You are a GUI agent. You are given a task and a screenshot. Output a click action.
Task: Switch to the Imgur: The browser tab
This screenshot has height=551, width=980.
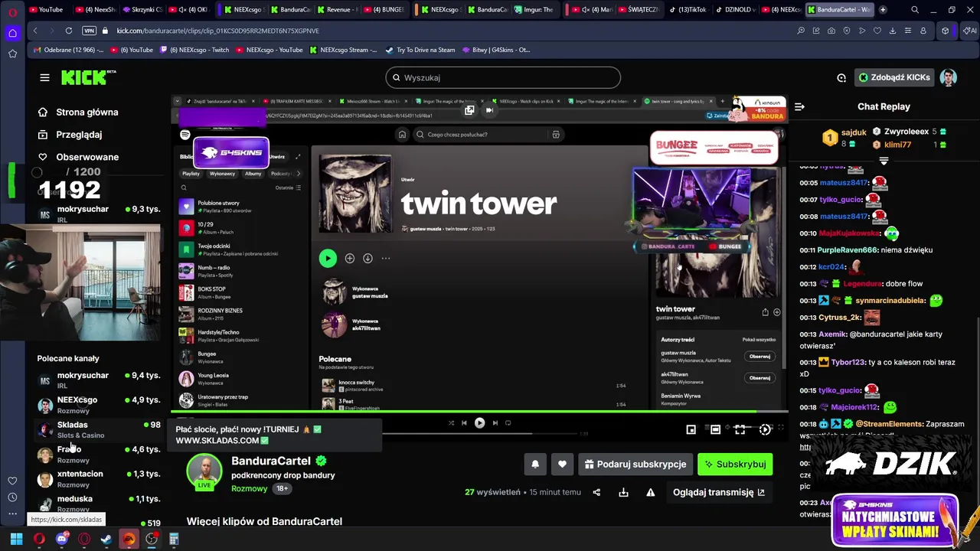(x=533, y=9)
